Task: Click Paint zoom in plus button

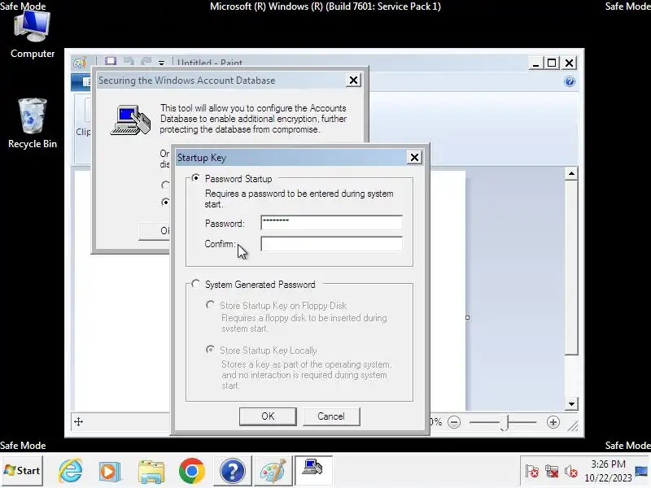Action: (x=553, y=422)
